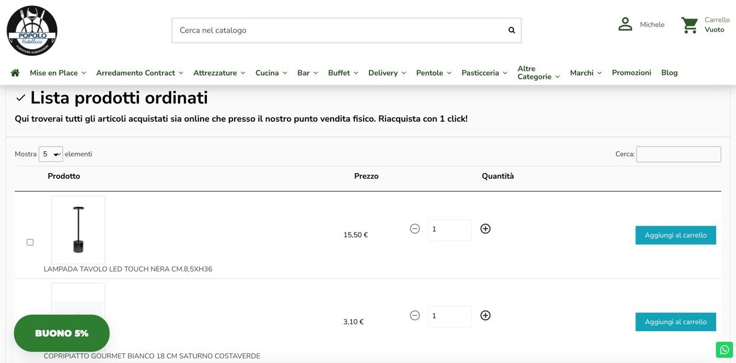Open the Mostra elements count dropdown
This screenshot has height=363, width=736.
(x=51, y=154)
